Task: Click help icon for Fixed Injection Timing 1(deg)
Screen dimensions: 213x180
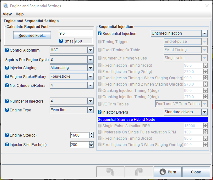Action: [x=100, y=65]
